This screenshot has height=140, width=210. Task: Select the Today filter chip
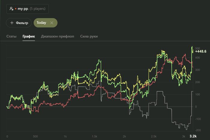tap(41, 23)
